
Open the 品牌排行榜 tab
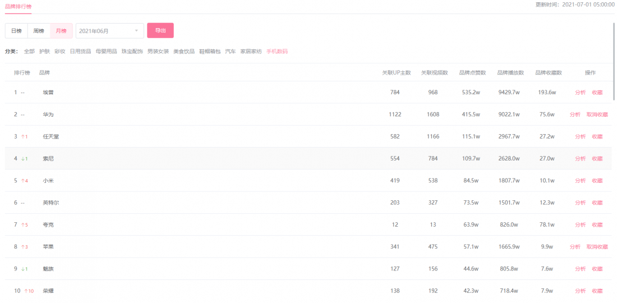18,7
